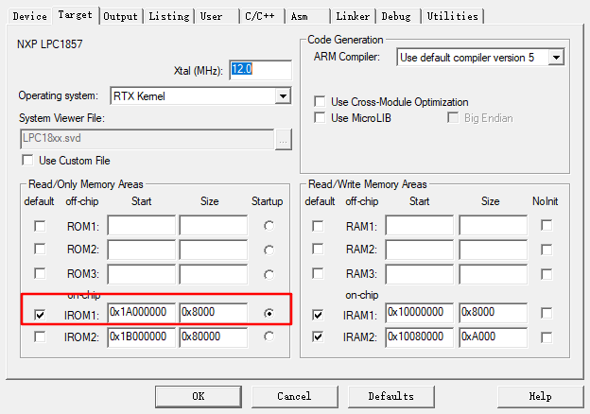590x414 pixels.
Task: Click the ROM1 Size field
Action: (x=214, y=226)
